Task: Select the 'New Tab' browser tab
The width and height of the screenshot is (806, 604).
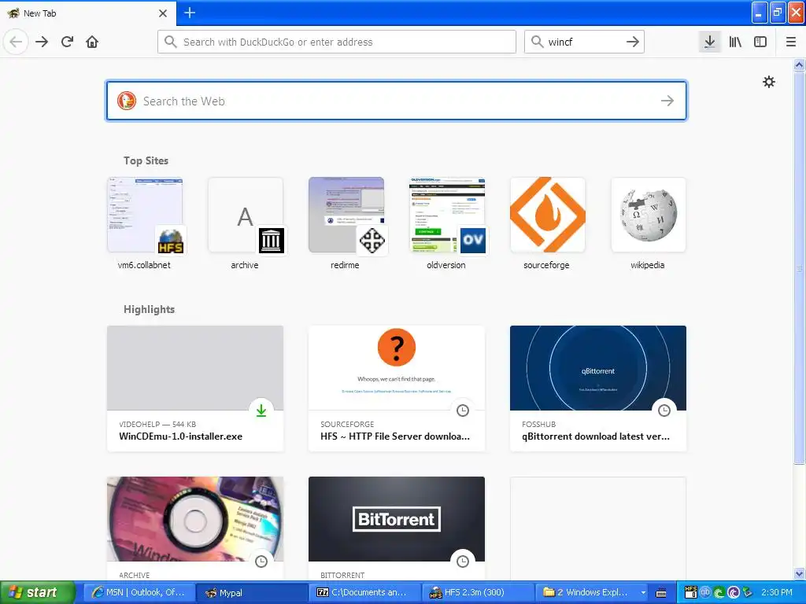Action: pos(87,13)
